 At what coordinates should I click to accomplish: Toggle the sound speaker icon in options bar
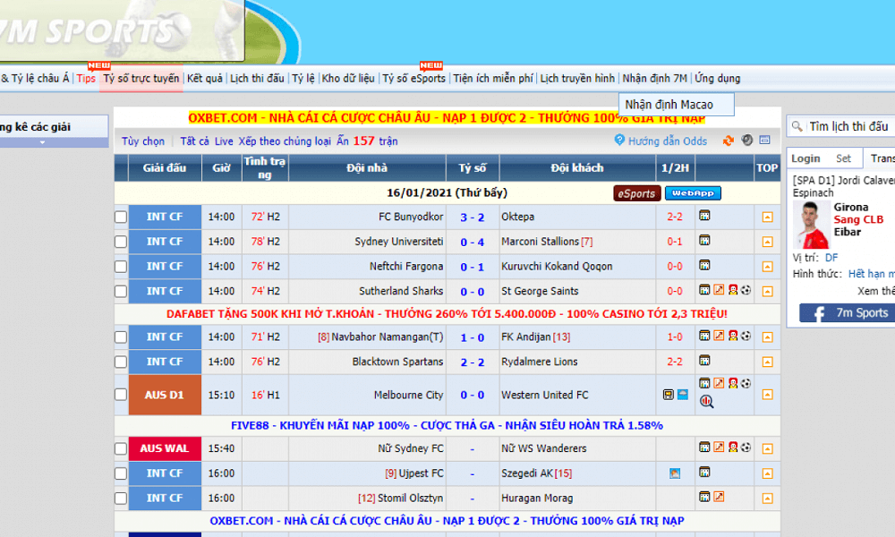(746, 140)
